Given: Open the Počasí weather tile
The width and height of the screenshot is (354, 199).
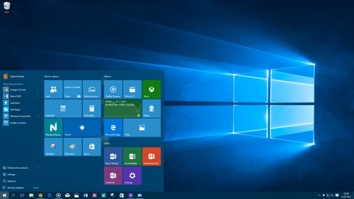Looking at the screenshot, I should click(x=82, y=128).
